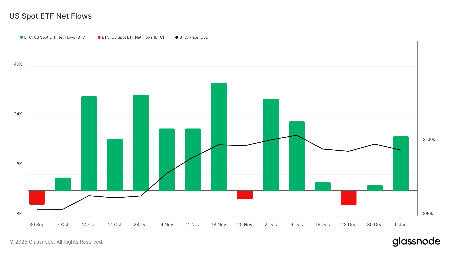Image resolution: width=450 pixels, height=253 pixels.
Task: Select the red bar for 25 Nov
Action: coord(245,195)
